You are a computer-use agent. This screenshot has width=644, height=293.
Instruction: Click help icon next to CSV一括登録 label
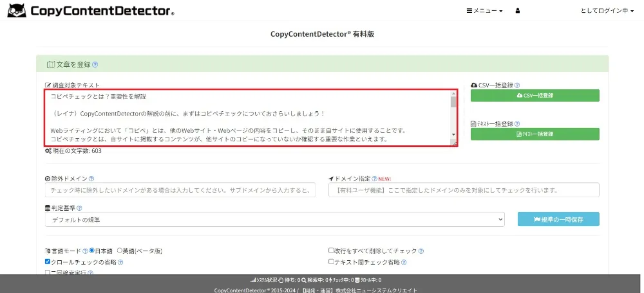click(517, 85)
